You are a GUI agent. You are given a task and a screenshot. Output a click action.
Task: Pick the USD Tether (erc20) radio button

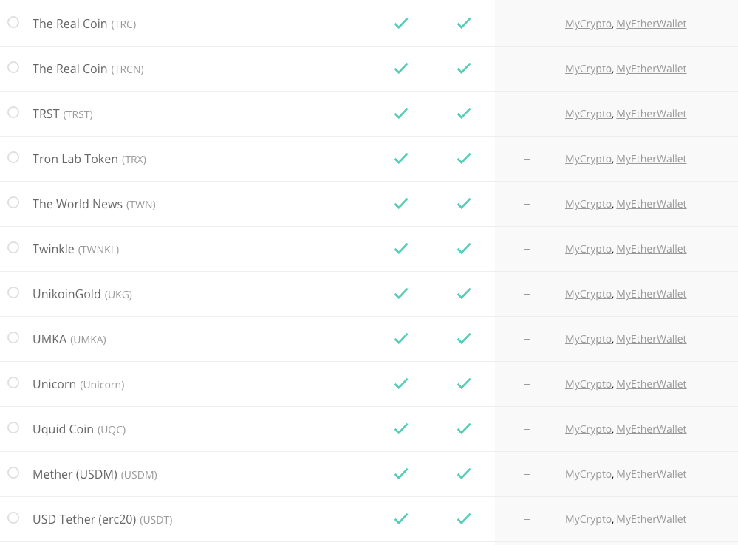pos(13,518)
